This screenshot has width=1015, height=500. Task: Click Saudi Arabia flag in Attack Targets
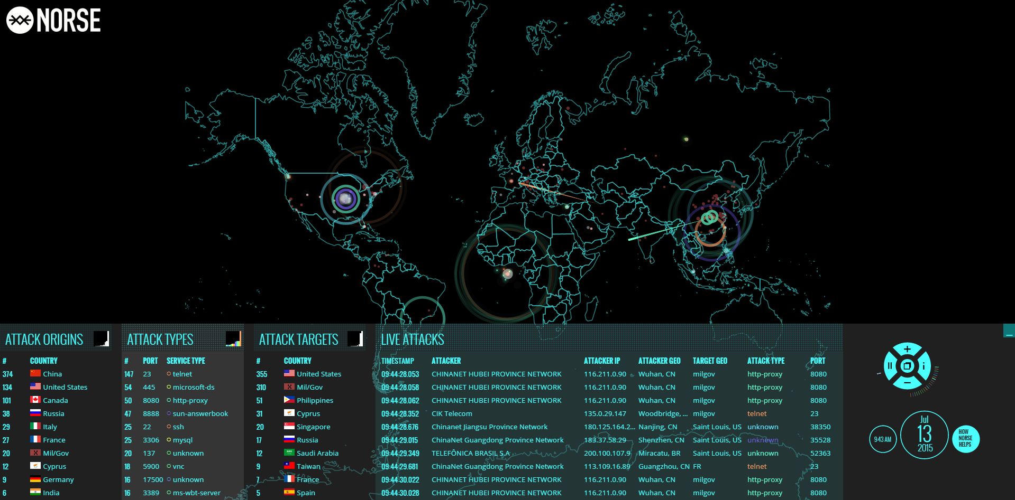pyautogui.click(x=289, y=452)
